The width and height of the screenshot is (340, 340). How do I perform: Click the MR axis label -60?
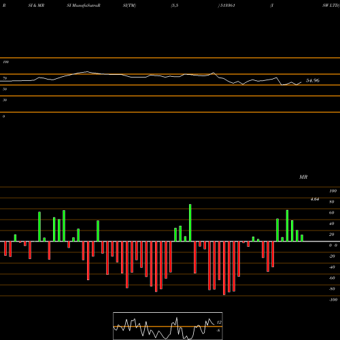(x=332, y=278)
